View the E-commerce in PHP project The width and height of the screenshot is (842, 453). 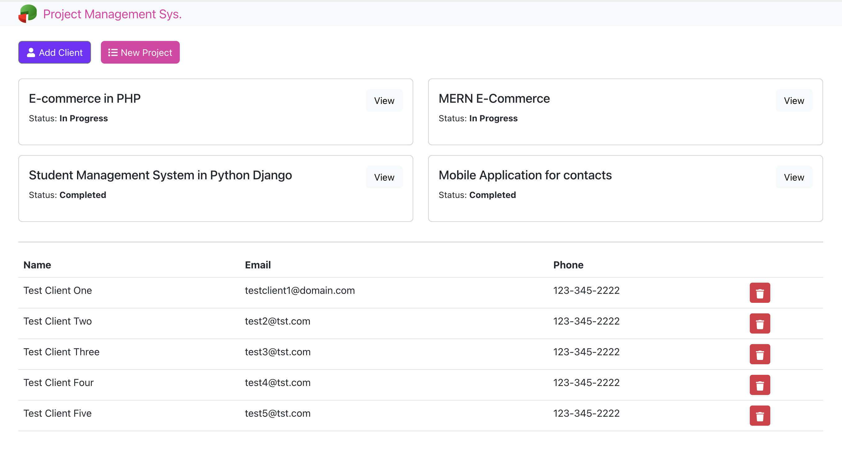(x=384, y=101)
